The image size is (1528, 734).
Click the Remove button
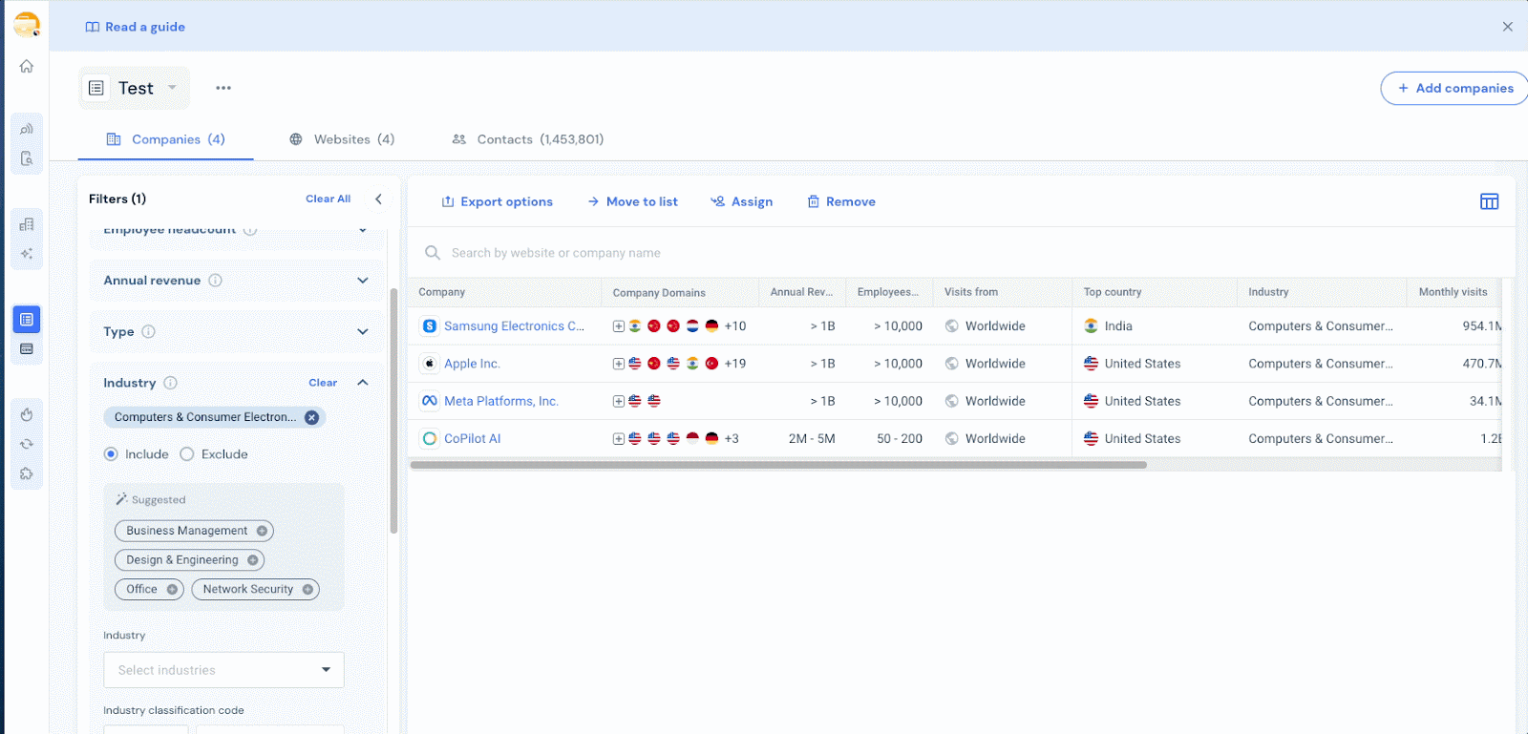click(x=841, y=201)
